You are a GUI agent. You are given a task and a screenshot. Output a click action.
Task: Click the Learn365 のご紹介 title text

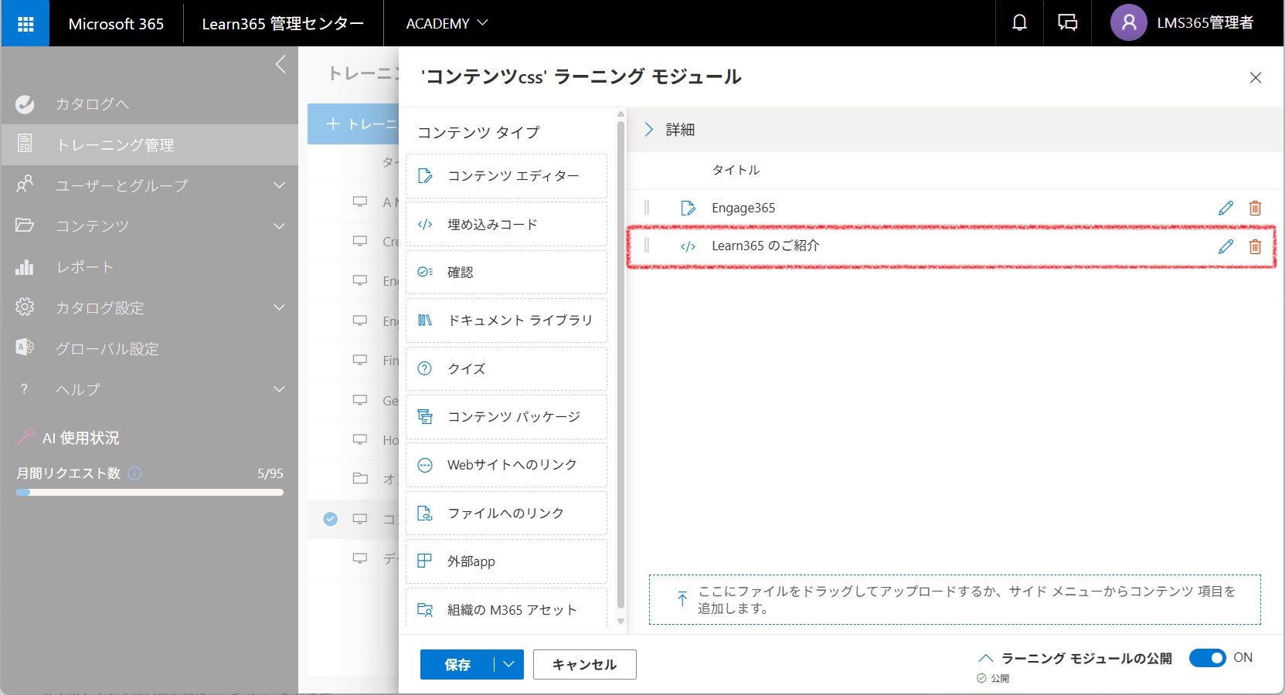[x=766, y=246]
